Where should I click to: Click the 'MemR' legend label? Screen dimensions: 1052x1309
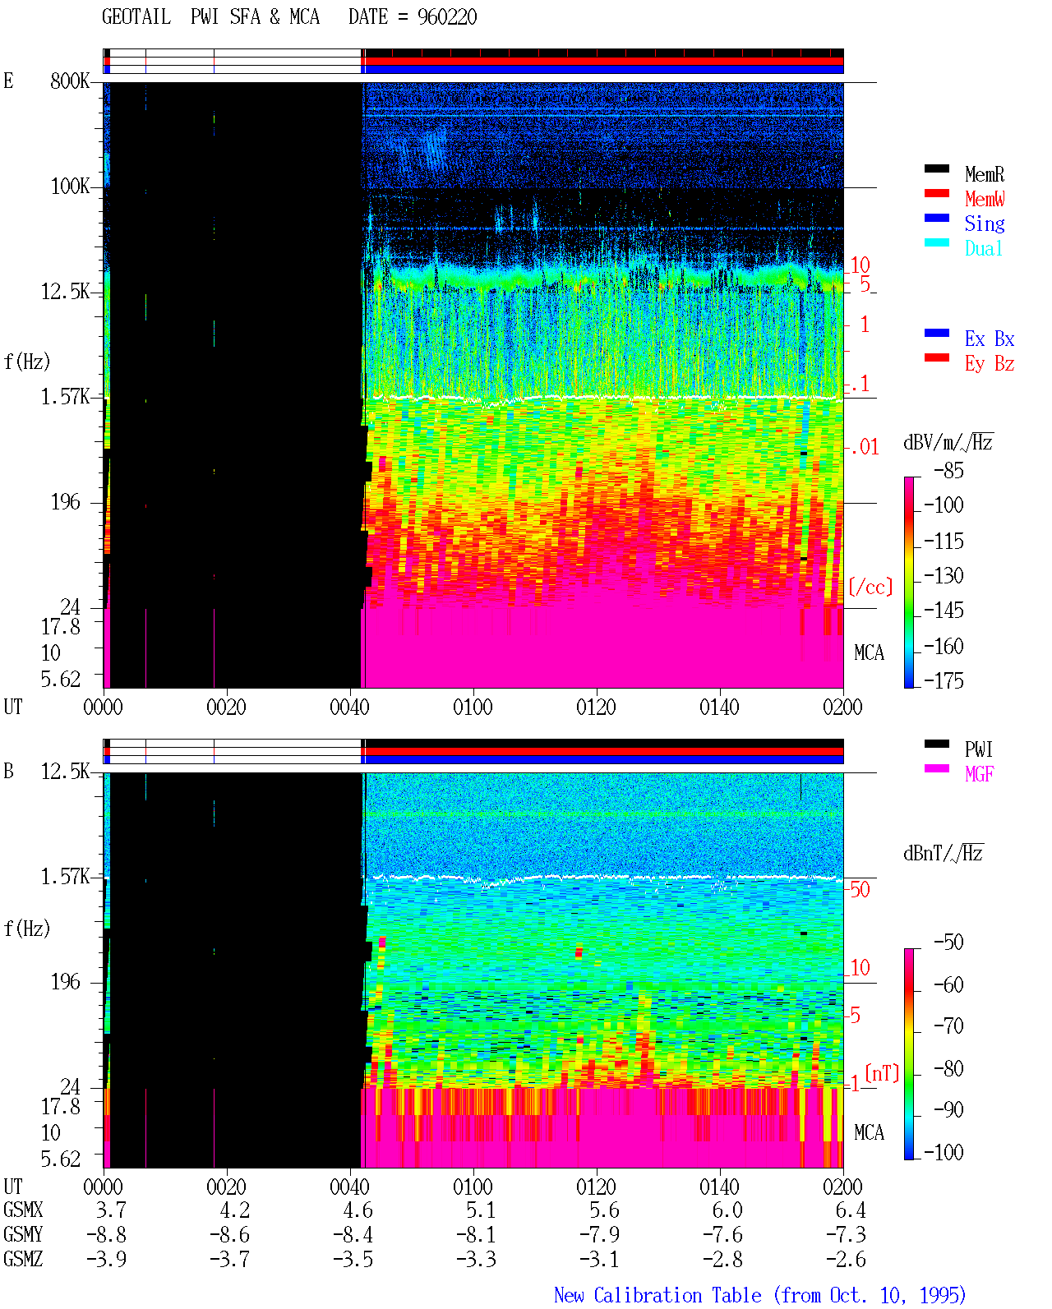pos(985,174)
